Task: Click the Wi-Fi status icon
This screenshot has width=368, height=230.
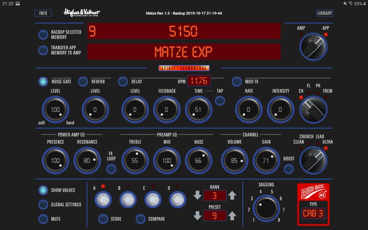Action: point(350,3)
